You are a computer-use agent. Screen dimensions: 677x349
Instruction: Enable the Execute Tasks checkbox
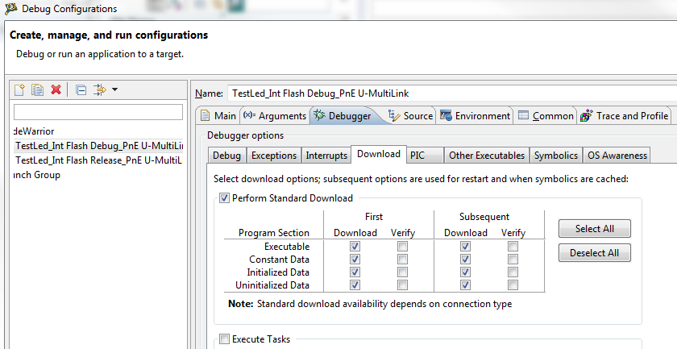(x=224, y=339)
